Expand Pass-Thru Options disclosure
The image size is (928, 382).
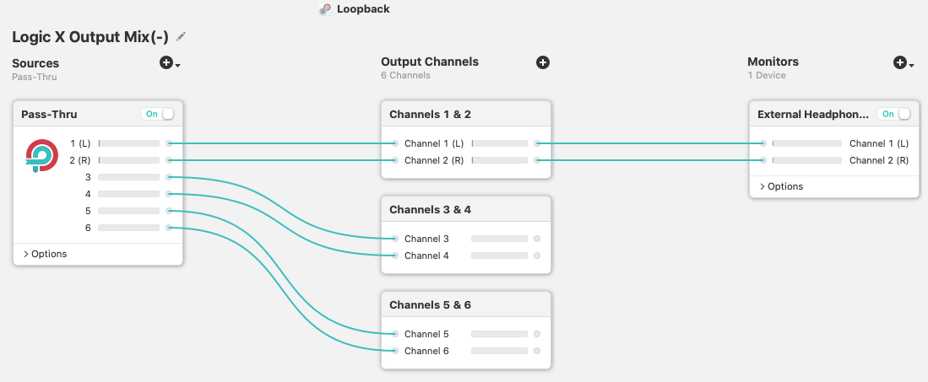click(x=45, y=254)
